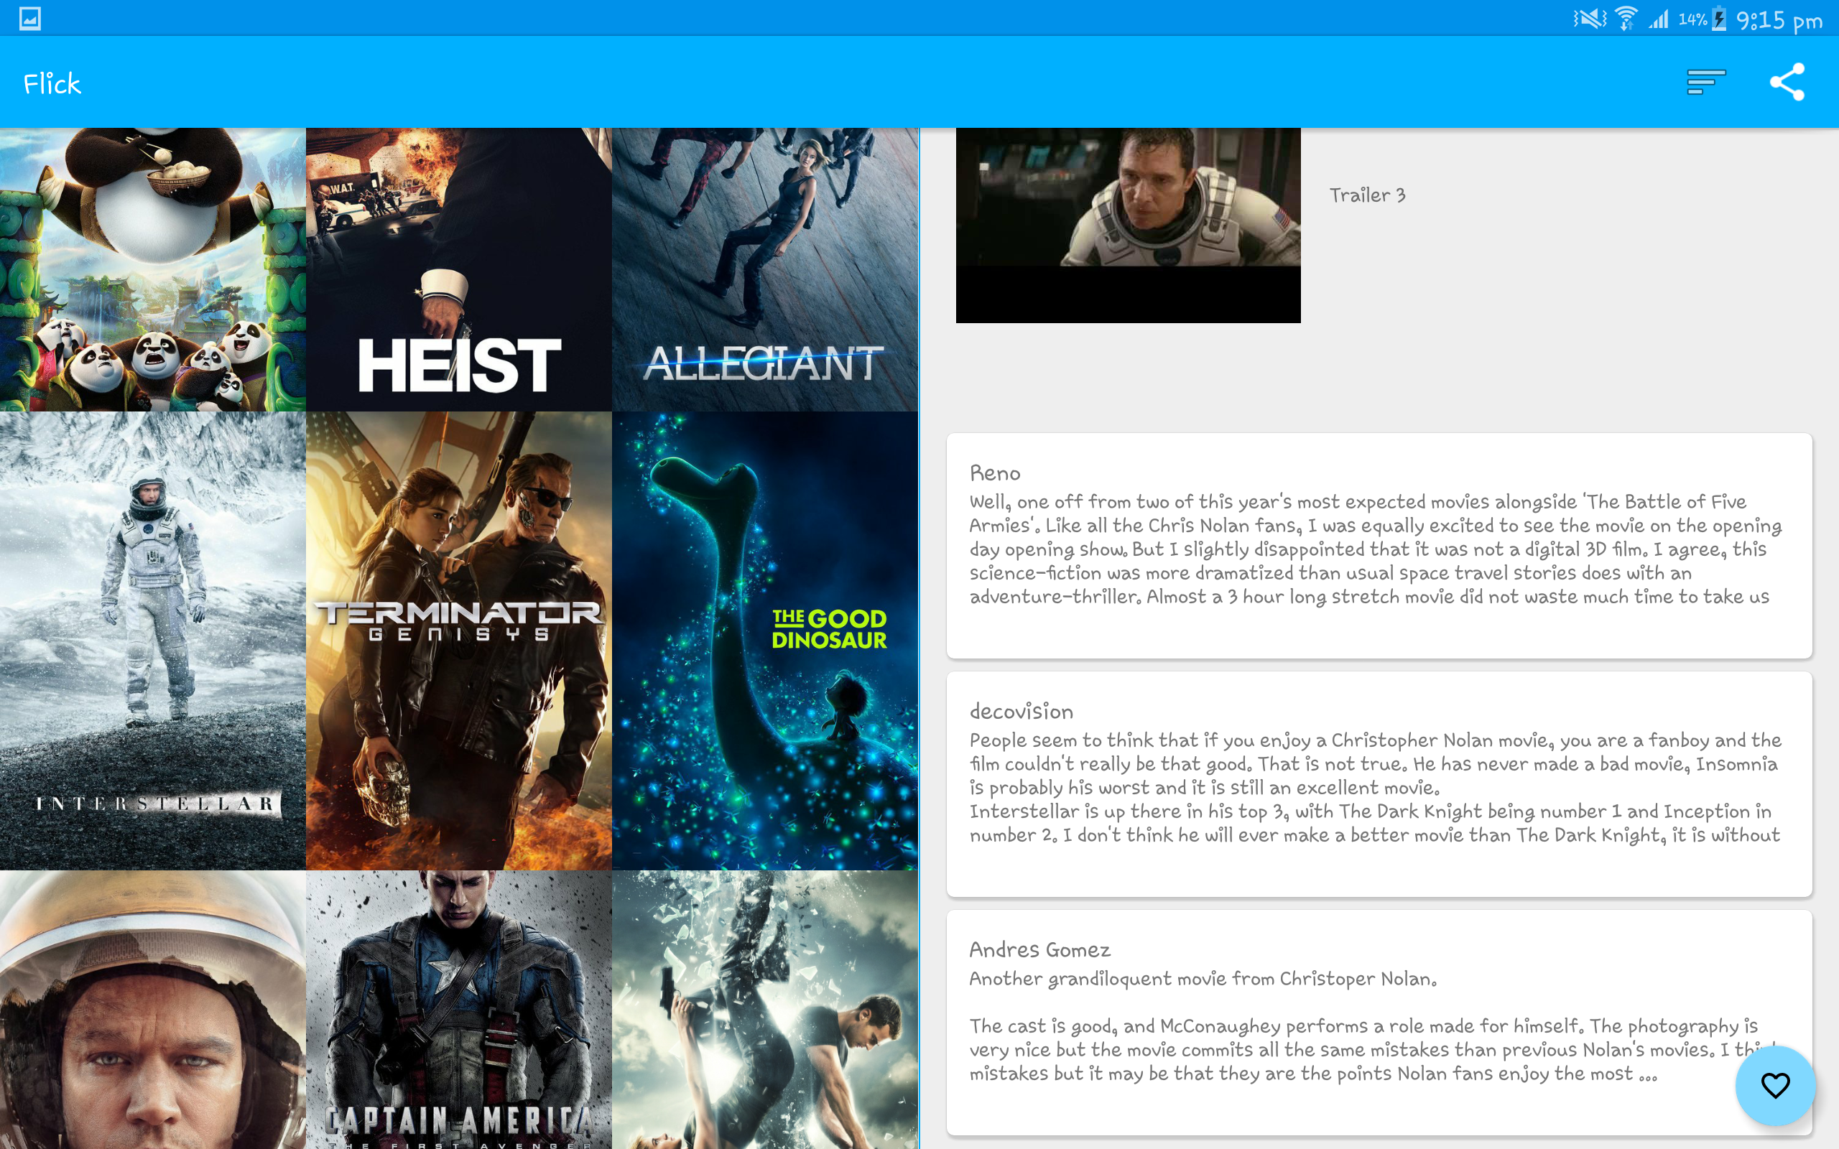
Task: Select the Captain America poster
Action: point(458,1009)
